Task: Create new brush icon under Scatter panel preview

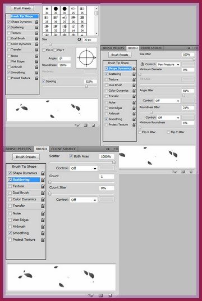Action: 110,295
